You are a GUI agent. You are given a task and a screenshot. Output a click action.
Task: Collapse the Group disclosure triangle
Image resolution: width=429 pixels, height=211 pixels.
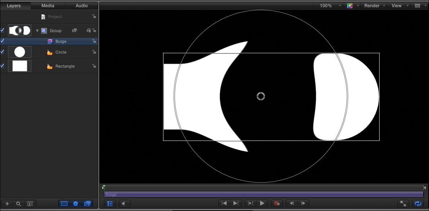click(37, 31)
